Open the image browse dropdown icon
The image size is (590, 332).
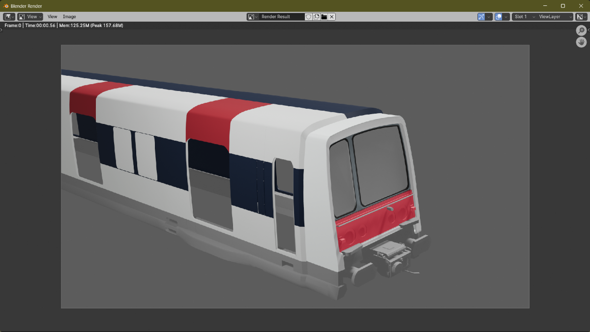point(253,17)
